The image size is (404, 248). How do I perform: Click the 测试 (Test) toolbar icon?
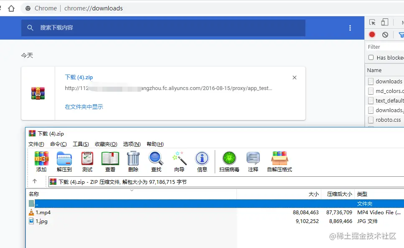pos(87,161)
